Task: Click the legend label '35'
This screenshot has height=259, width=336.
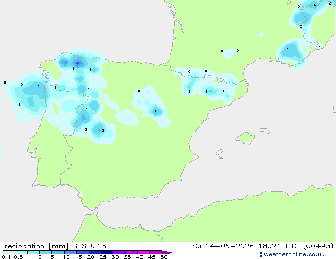Action: (127, 257)
